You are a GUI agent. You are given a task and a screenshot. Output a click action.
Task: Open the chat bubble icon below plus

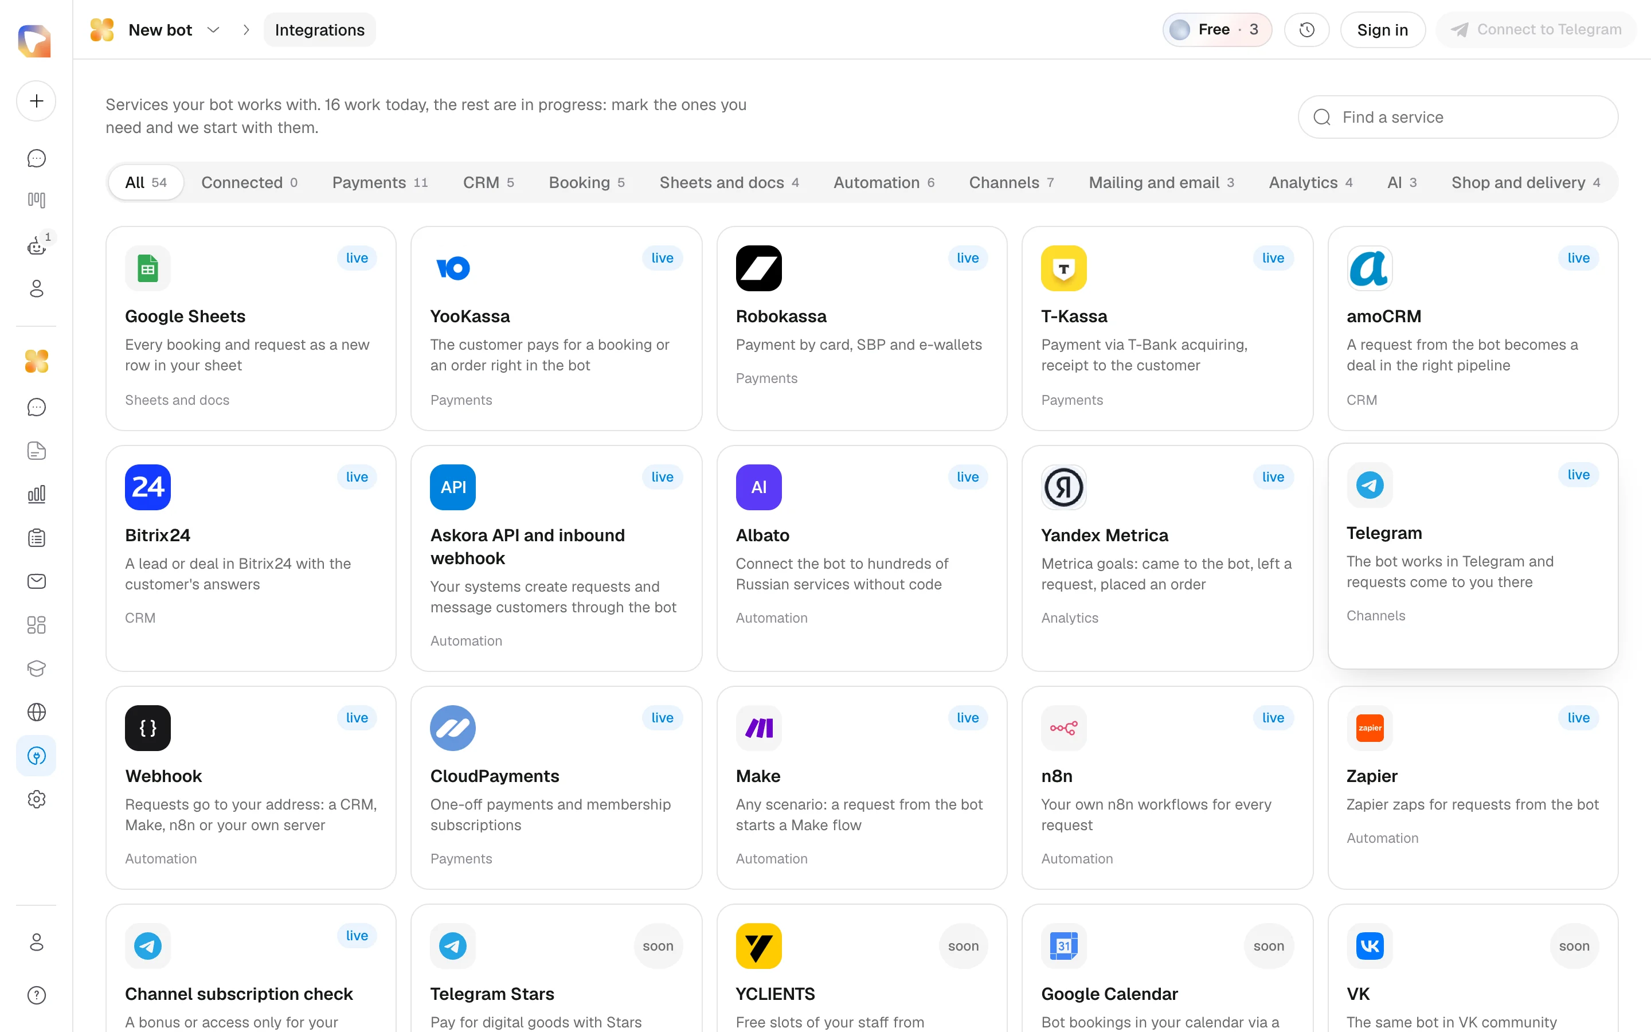(x=36, y=158)
